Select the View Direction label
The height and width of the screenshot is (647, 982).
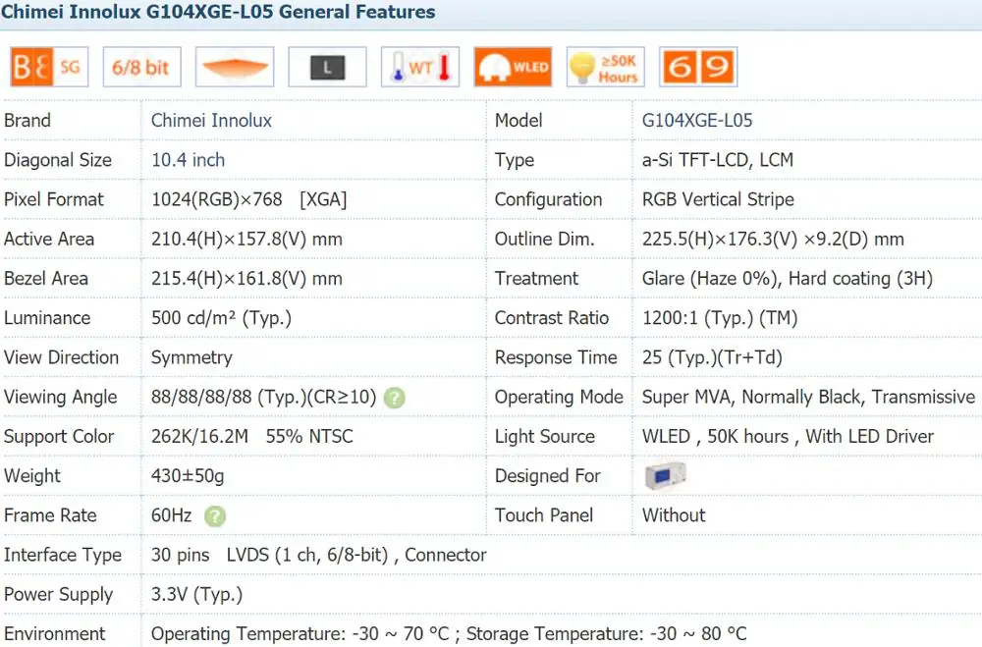(61, 357)
